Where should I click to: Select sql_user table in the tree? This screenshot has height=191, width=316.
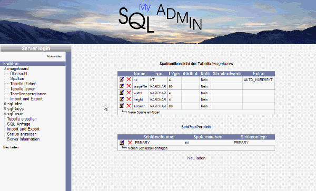click(x=15, y=114)
